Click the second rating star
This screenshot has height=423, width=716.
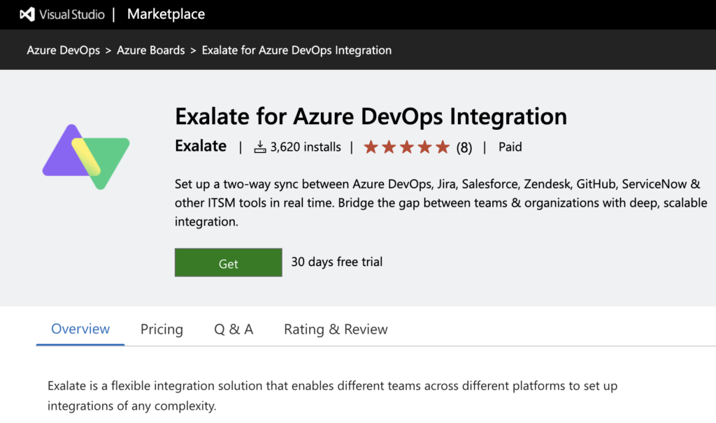coord(389,147)
